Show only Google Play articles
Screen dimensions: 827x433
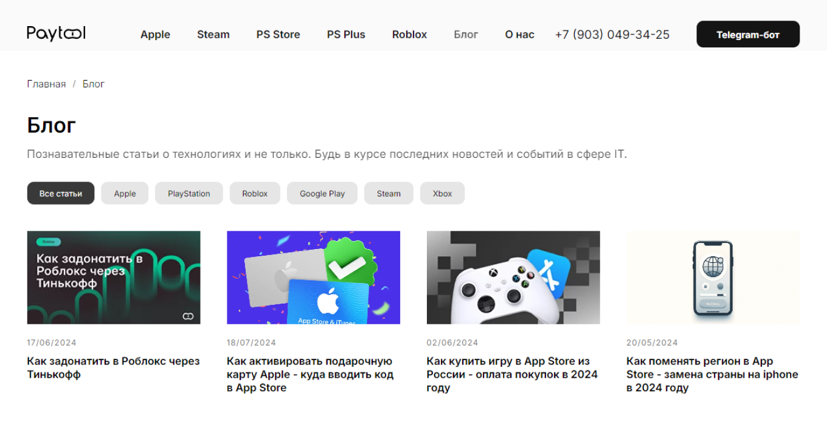322,194
